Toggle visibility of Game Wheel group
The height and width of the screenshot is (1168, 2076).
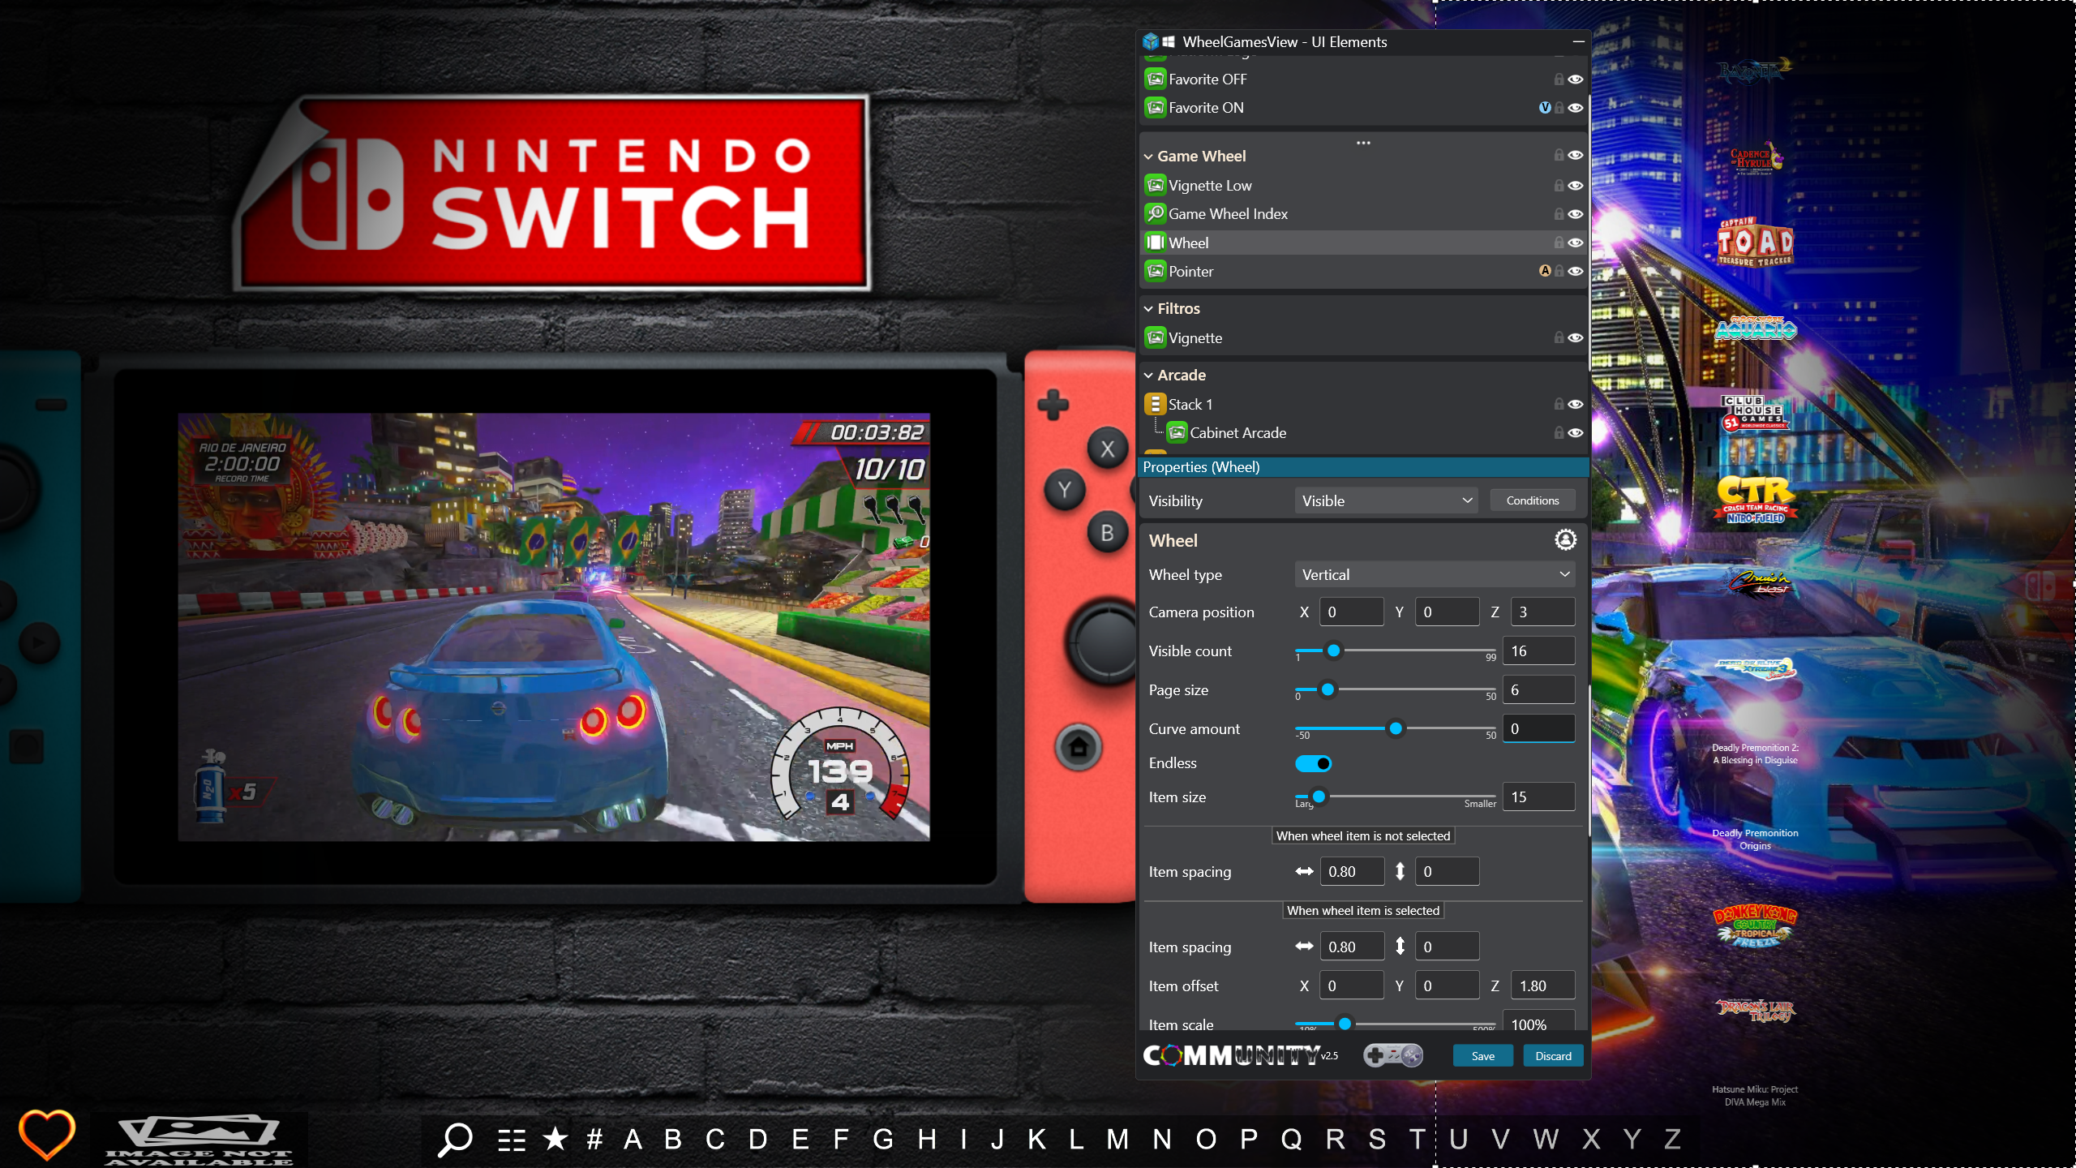click(1575, 155)
